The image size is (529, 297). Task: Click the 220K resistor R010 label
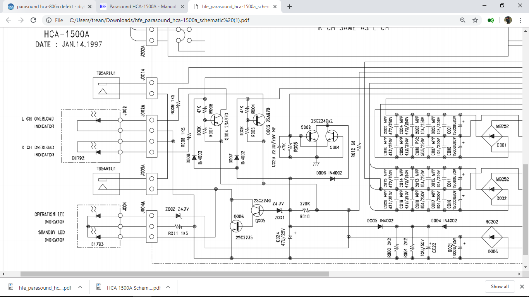(x=305, y=210)
